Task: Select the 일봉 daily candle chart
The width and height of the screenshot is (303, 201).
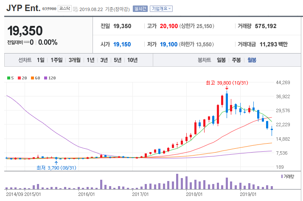Action: point(221,60)
